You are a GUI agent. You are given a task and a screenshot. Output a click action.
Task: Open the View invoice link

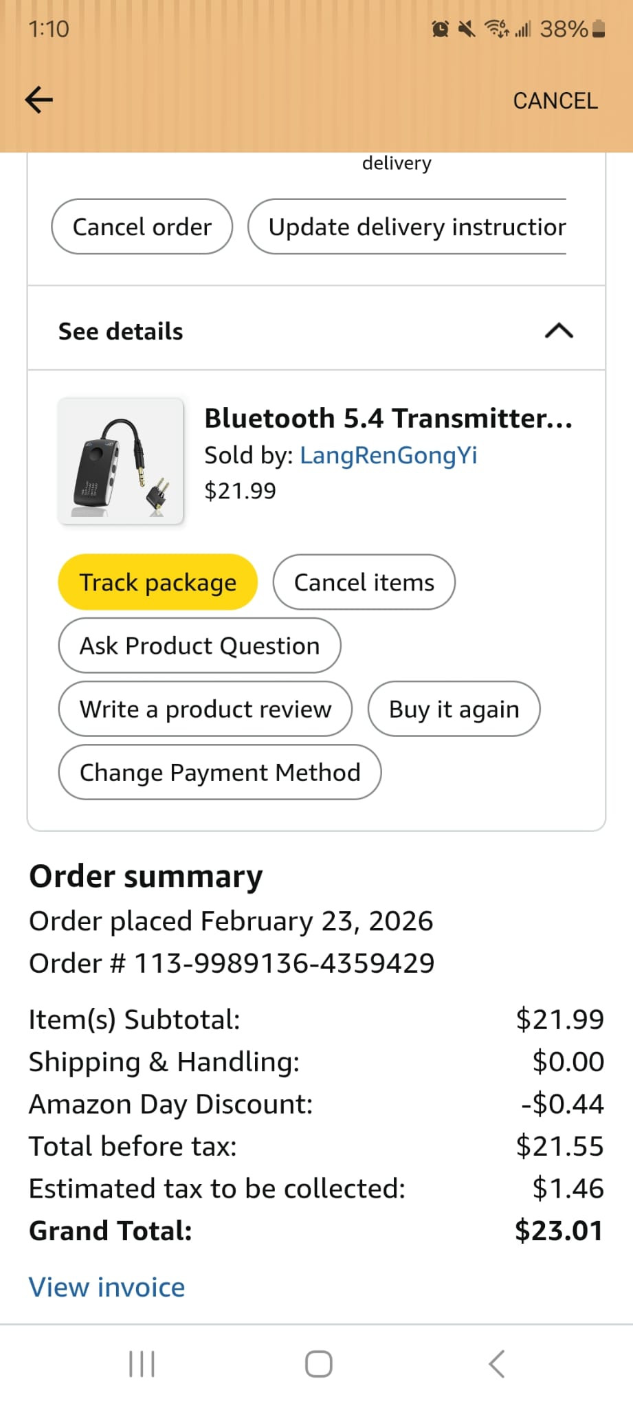[107, 1287]
